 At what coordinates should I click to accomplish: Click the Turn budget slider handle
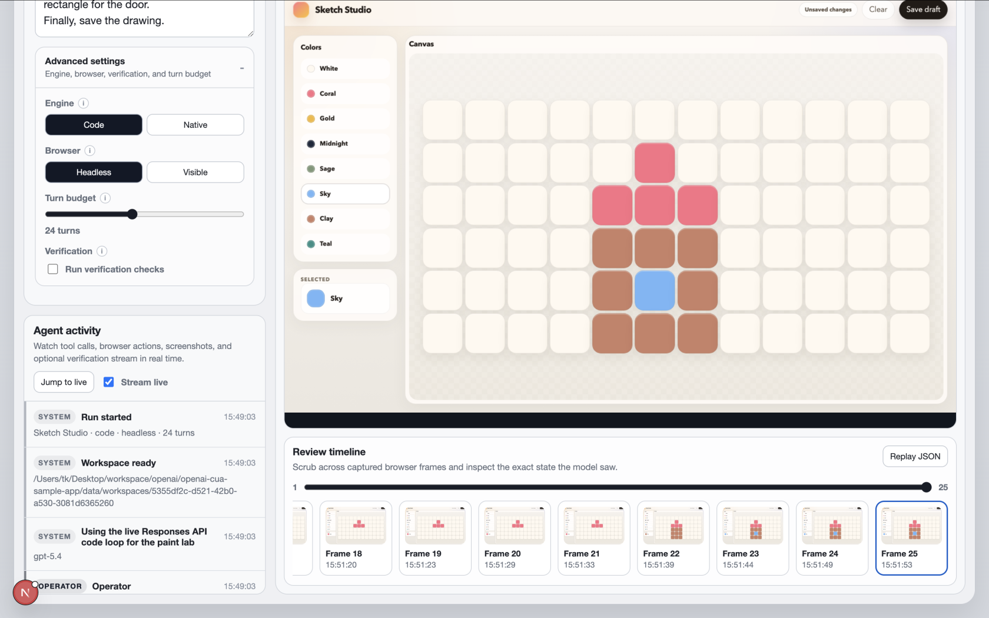(132, 214)
